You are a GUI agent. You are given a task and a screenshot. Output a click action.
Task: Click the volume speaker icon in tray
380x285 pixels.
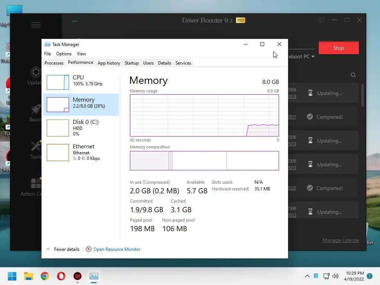click(335, 276)
